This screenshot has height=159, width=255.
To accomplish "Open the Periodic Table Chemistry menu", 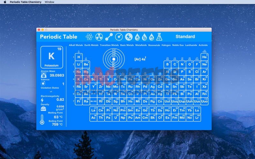I will click(25, 2).
